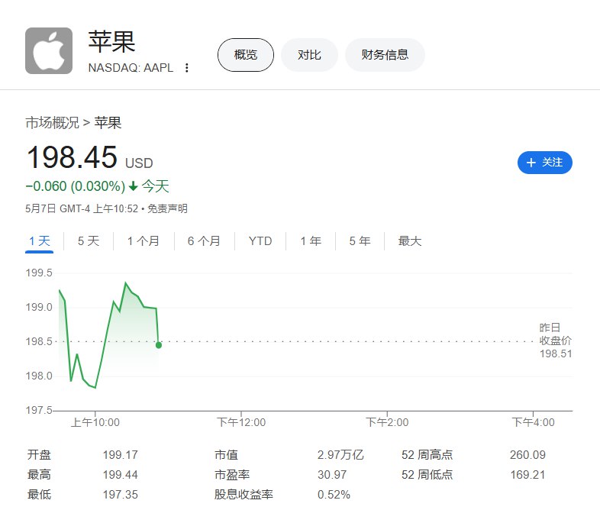Viewport: 600px width, 510px height.
Task: Go to the 市场概况 breadcrumb link
Action: click(52, 123)
